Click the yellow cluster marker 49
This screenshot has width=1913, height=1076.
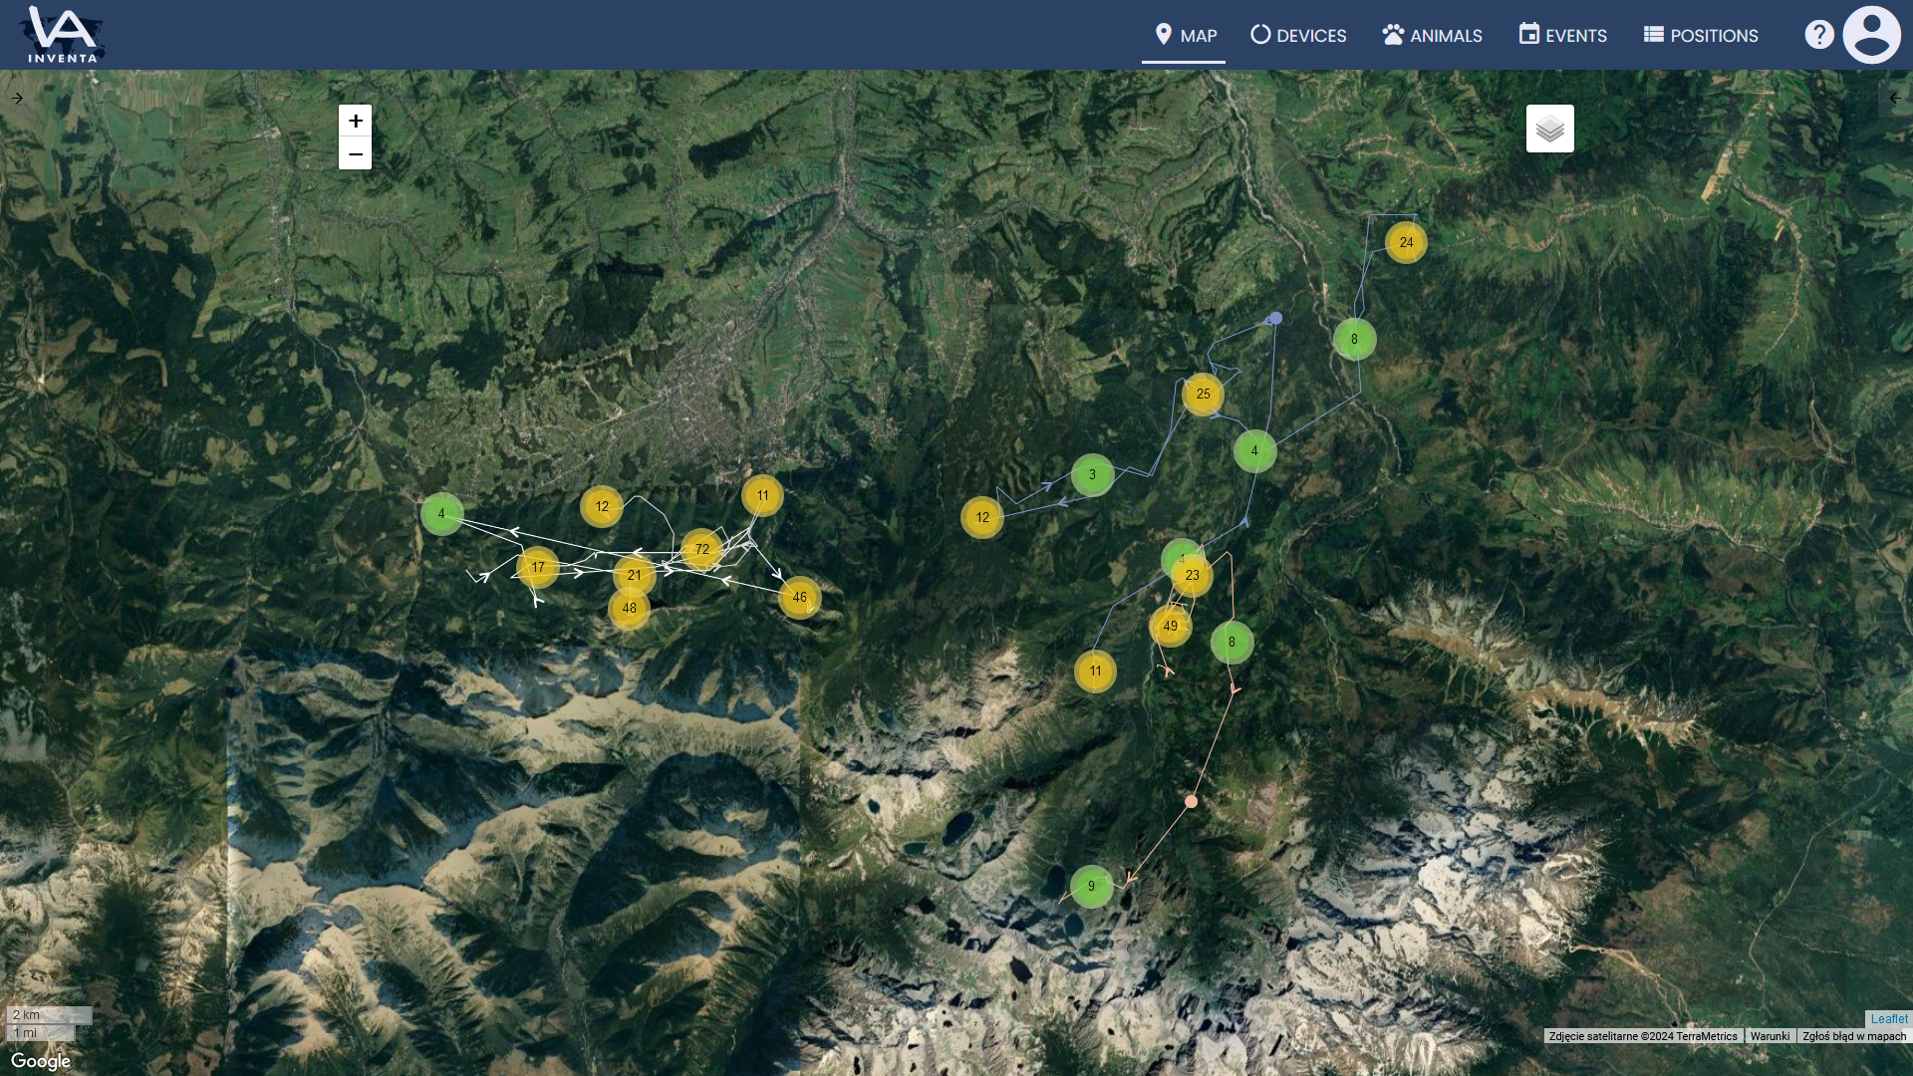coord(1170,626)
